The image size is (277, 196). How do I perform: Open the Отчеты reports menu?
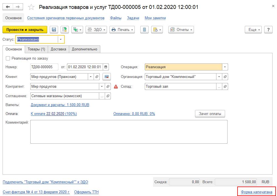click(181, 30)
